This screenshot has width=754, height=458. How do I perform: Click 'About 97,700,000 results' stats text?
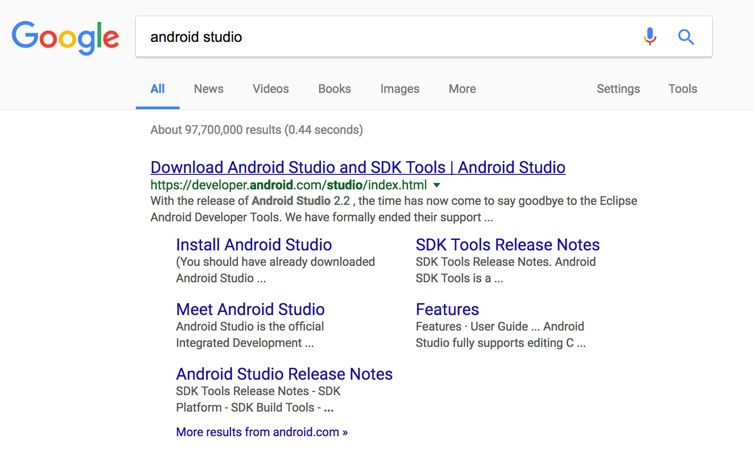point(257,130)
